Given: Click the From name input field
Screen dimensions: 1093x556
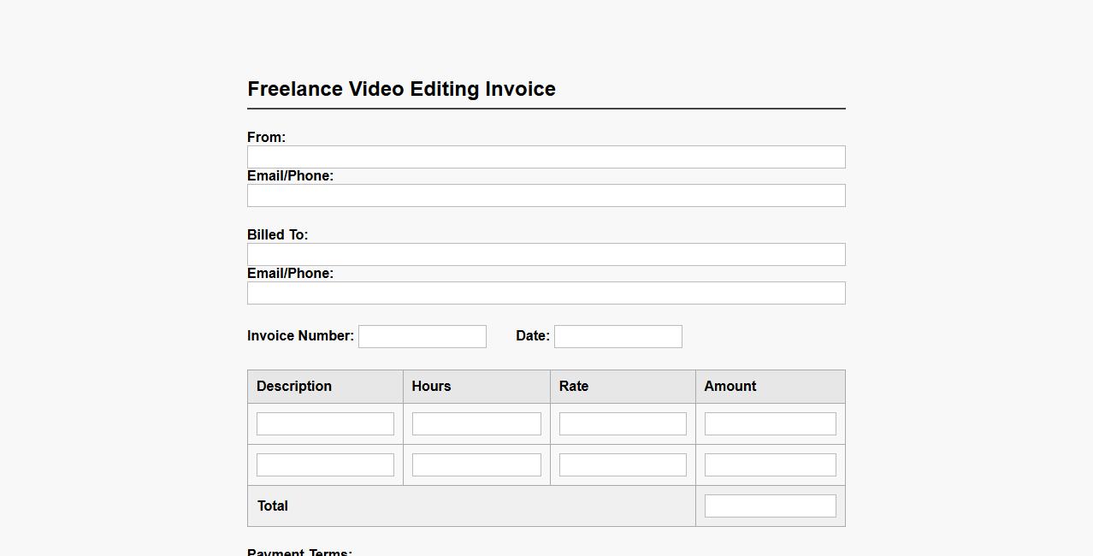Looking at the screenshot, I should [546, 157].
